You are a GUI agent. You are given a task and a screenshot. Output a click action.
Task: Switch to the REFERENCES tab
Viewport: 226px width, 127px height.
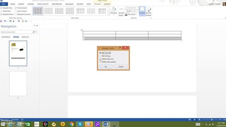pos(57,4)
